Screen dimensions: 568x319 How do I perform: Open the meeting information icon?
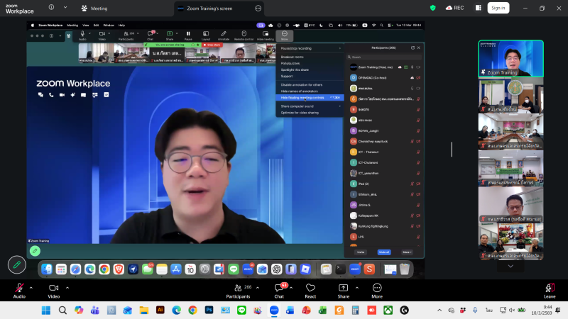coord(52,8)
